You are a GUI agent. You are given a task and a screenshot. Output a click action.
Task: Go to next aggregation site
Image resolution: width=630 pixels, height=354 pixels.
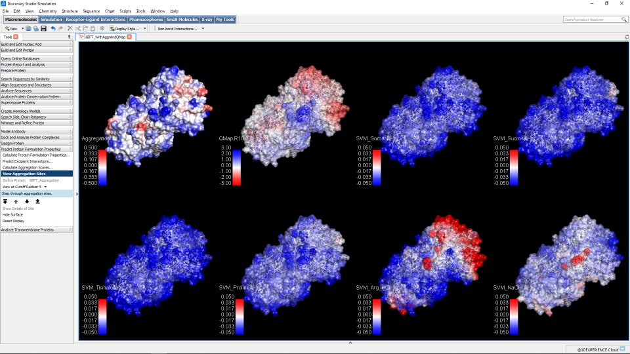pyautogui.click(x=27, y=201)
